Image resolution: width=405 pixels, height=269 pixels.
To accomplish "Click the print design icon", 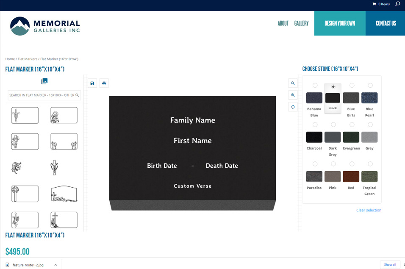I will pyautogui.click(x=104, y=83).
